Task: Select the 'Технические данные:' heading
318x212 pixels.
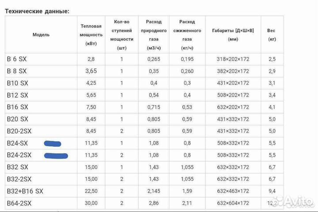Action: click(x=37, y=11)
